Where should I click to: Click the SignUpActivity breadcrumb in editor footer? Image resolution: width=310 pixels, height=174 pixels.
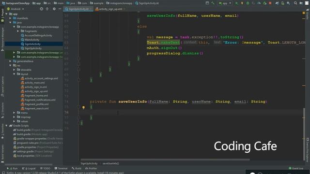pos(89,163)
